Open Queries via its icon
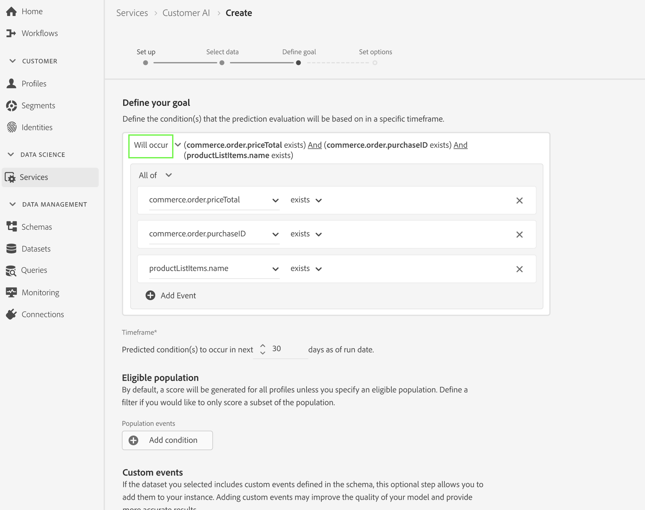645x510 pixels. pos(11,271)
